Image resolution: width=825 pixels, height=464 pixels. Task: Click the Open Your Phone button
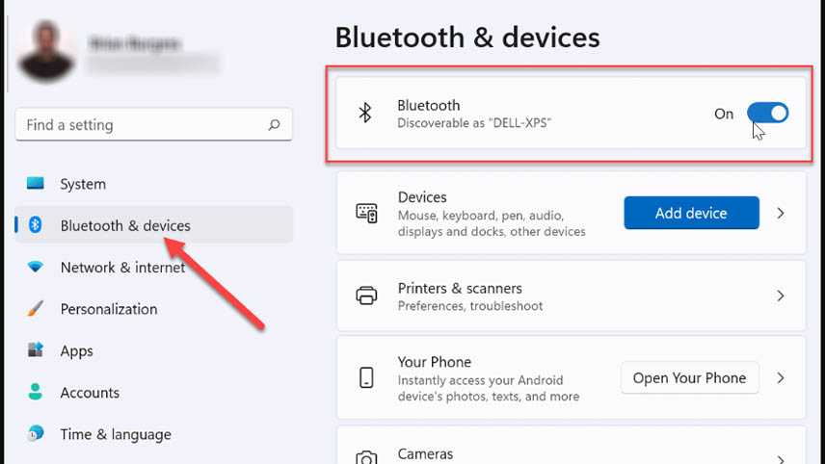(690, 377)
